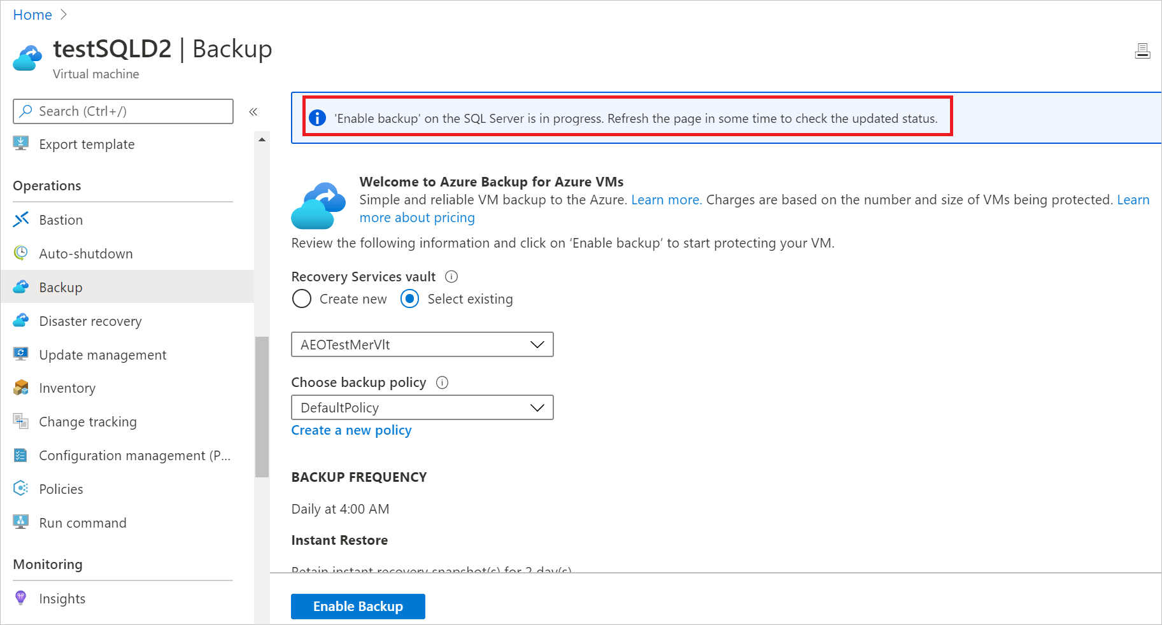Screen dimensions: 1162x625
Task: Click inside the Search field
Action: click(121, 111)
